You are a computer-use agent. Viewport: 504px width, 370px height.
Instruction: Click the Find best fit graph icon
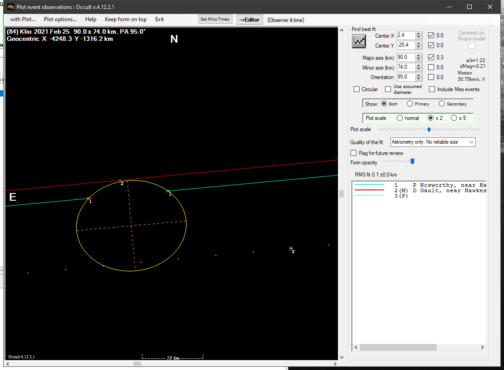[x=359, y=41]
